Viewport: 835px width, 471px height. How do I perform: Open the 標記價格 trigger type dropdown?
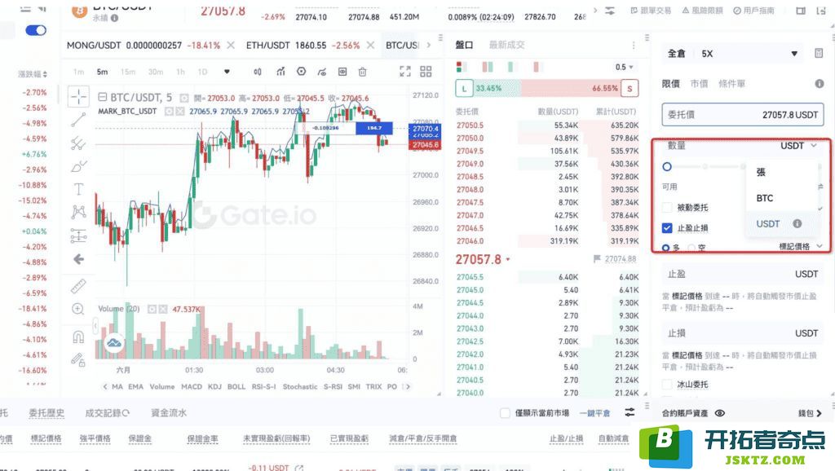click(x=801, y=246)
